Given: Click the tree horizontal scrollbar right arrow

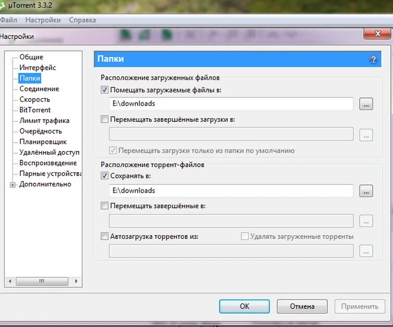Looking at the screenshot, I should [76, 281].
